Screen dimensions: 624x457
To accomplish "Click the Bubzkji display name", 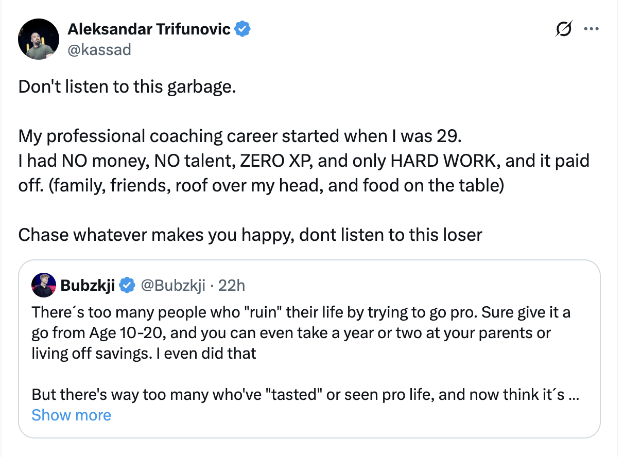I will [x=88, y=285].
